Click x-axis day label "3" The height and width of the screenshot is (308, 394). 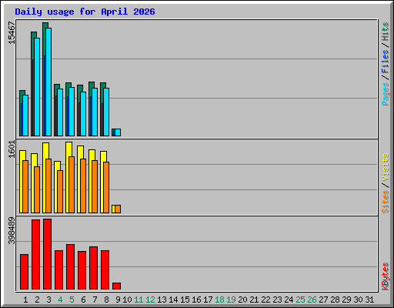(x=48, y=300)
